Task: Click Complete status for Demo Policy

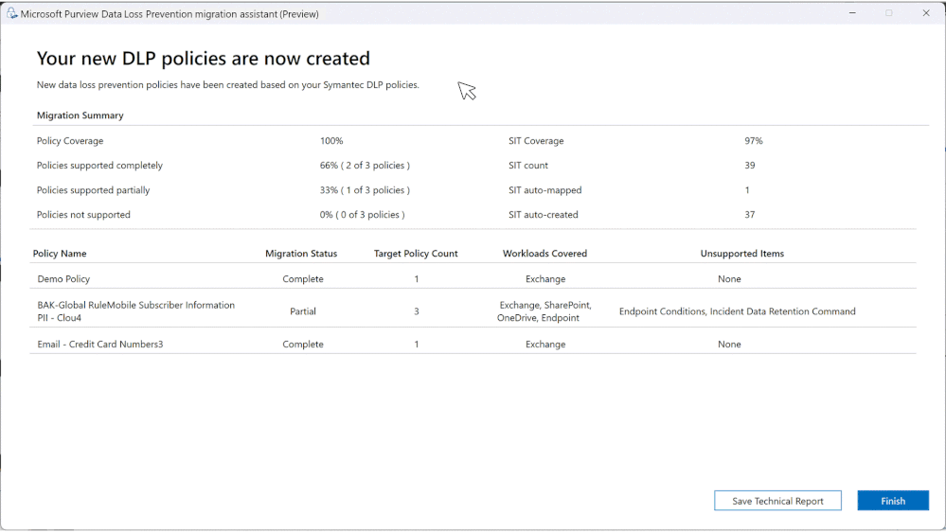Action: click(x=303, y=278)
